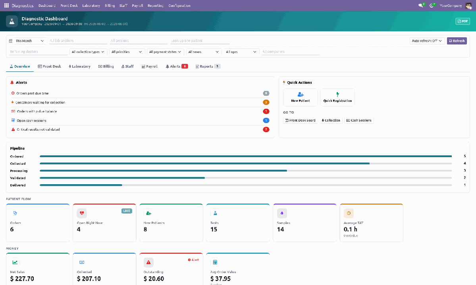Click the Orders past due time icon

(13, 93)
